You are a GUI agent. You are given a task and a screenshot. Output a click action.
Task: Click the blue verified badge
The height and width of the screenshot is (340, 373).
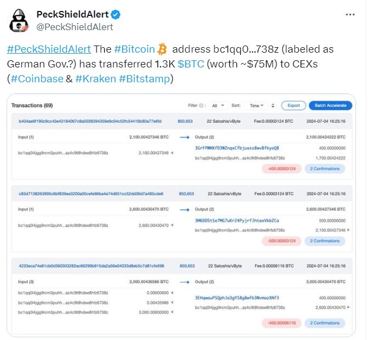click(116, 15)
